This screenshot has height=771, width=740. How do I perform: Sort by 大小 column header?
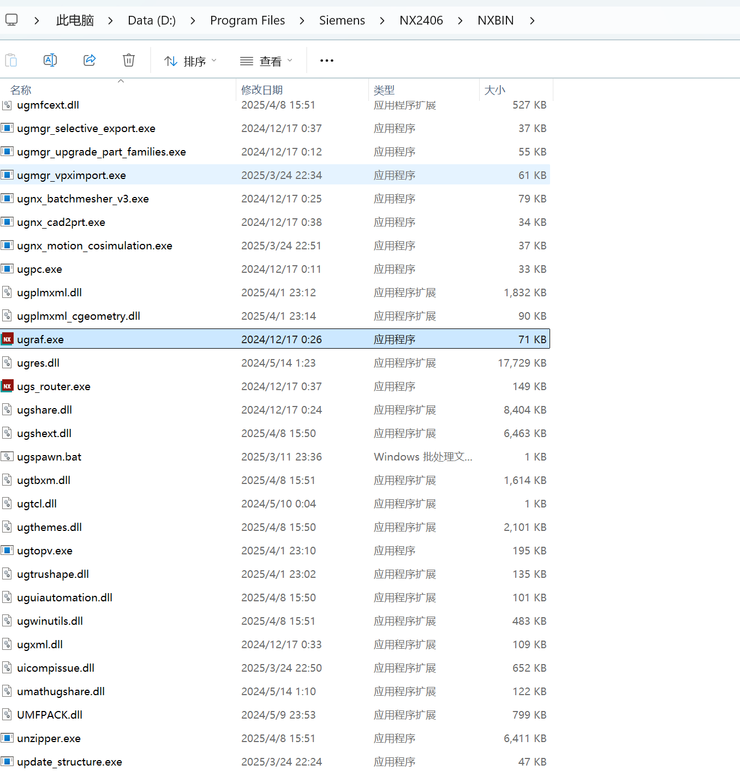tap(495, 90)
